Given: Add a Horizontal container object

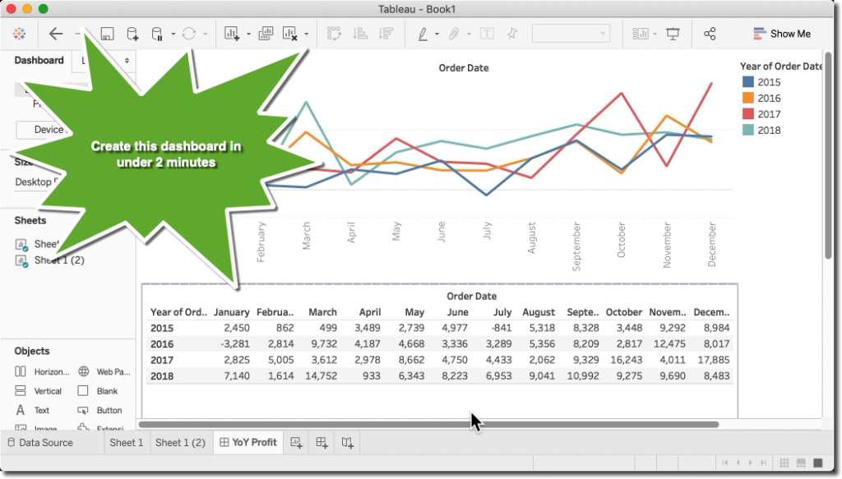Looking at the screenshot, I should point(42,371).
